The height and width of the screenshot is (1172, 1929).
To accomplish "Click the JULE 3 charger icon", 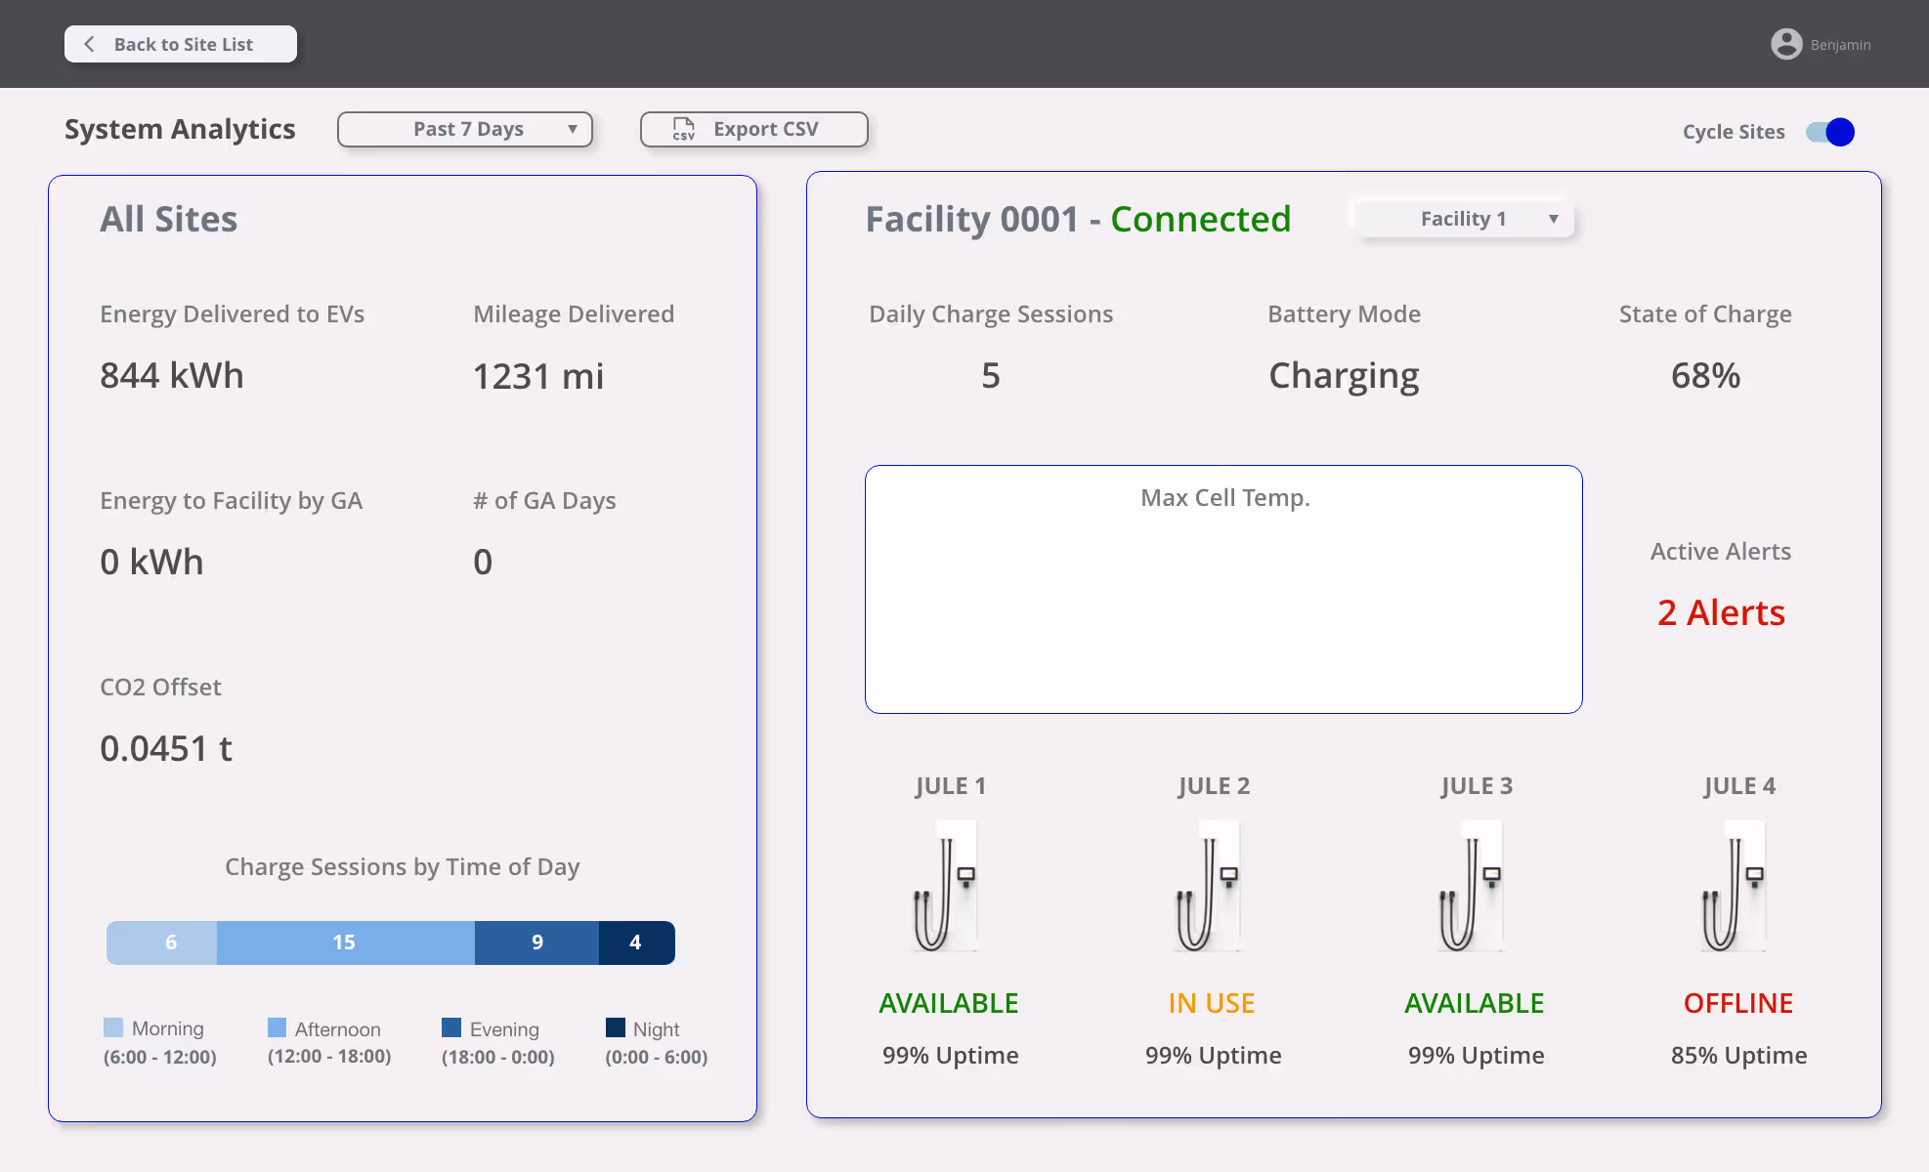I will click(1472, 886).
